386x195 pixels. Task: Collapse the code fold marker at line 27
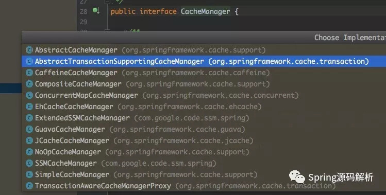(107, 2)
